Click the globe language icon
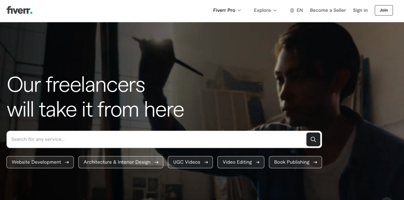 (292, 10)
